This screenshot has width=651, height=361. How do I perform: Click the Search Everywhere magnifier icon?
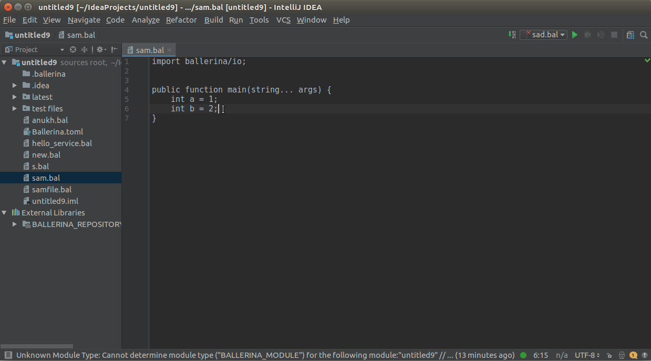[644, 35]
